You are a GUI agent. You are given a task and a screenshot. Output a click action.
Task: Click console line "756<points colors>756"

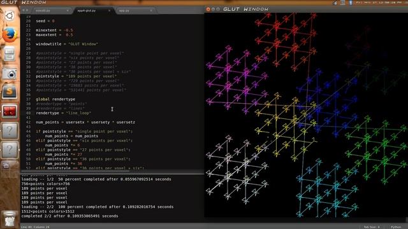pyautogui.click(x=45, y=184)
